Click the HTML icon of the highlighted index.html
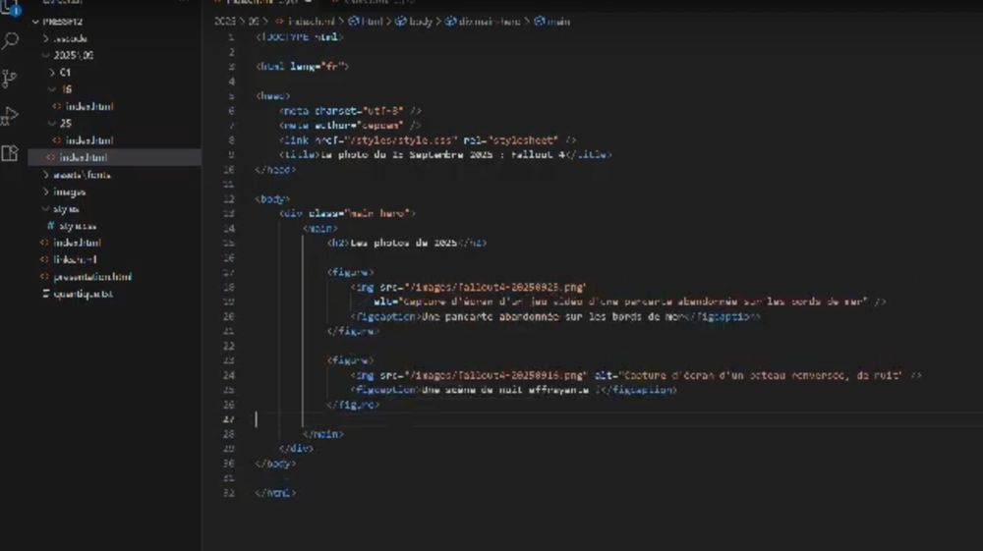The width and height of the screenshot is (983, 551). tap(51, 157)
